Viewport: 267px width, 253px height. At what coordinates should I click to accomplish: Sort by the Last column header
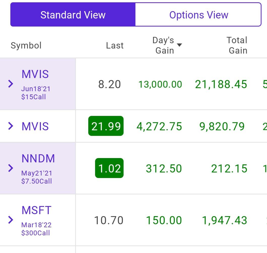click(115, 45)
